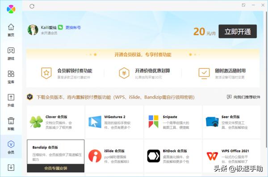Screen dimensions: 268x177
Task: Click 会员解锁付费功能 text
Action: pyautogui.click(x=75, y=70)
